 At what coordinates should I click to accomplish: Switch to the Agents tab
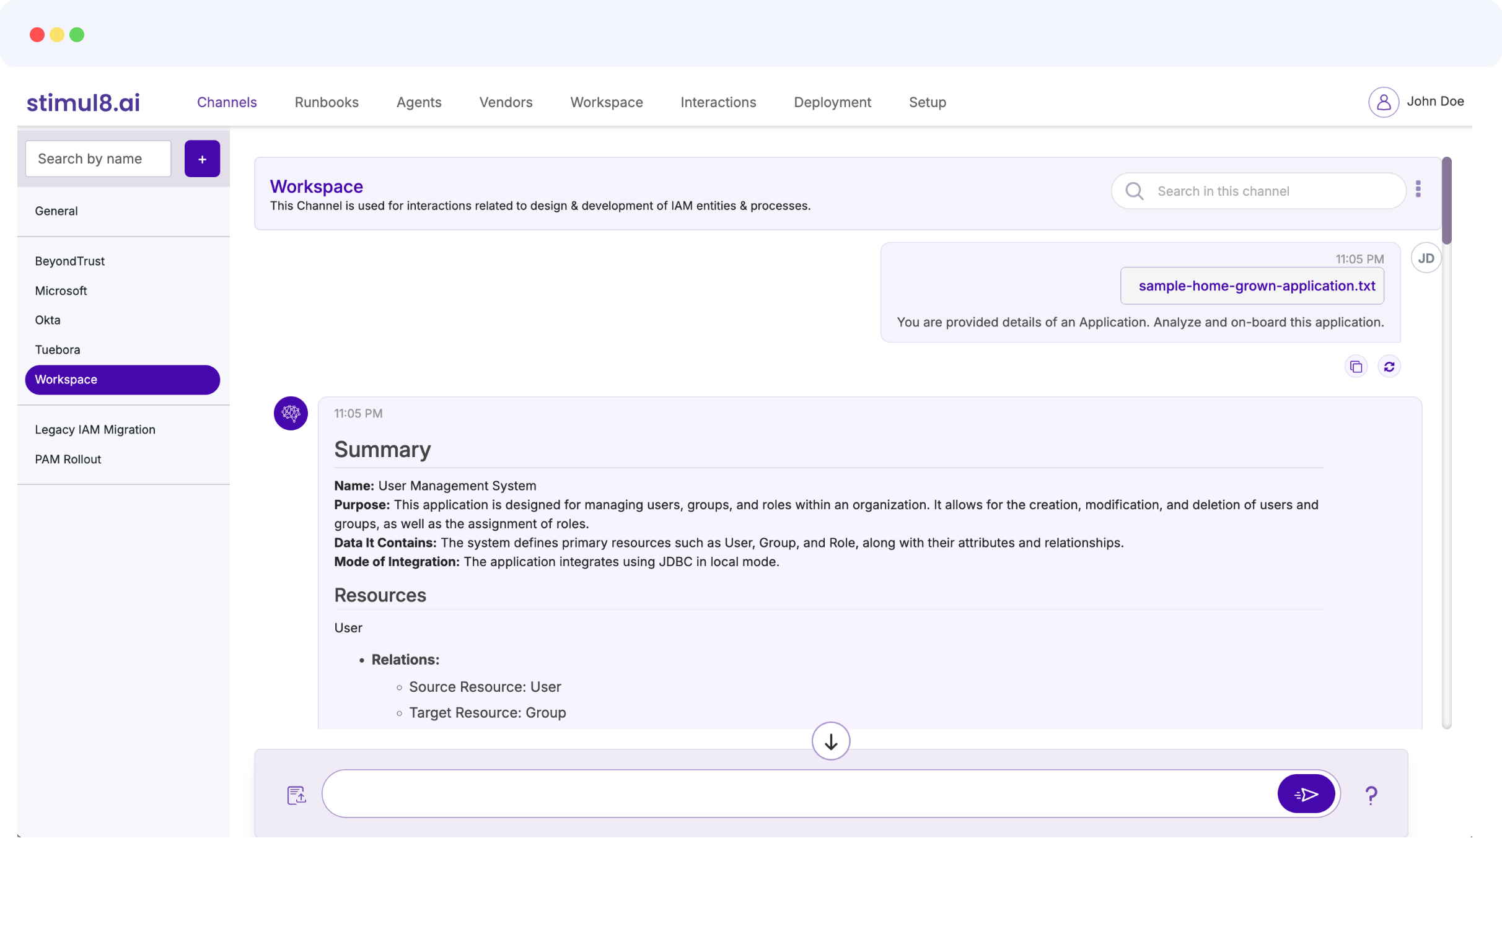pos(419,102)
